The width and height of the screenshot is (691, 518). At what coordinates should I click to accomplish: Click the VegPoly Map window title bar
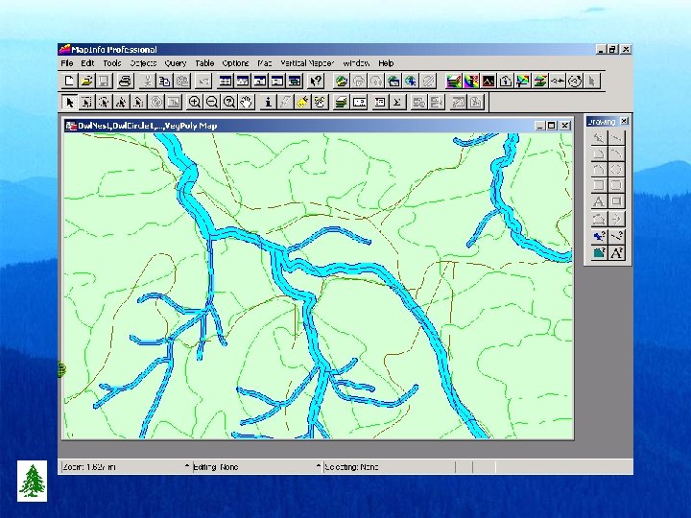click(319, 126)
